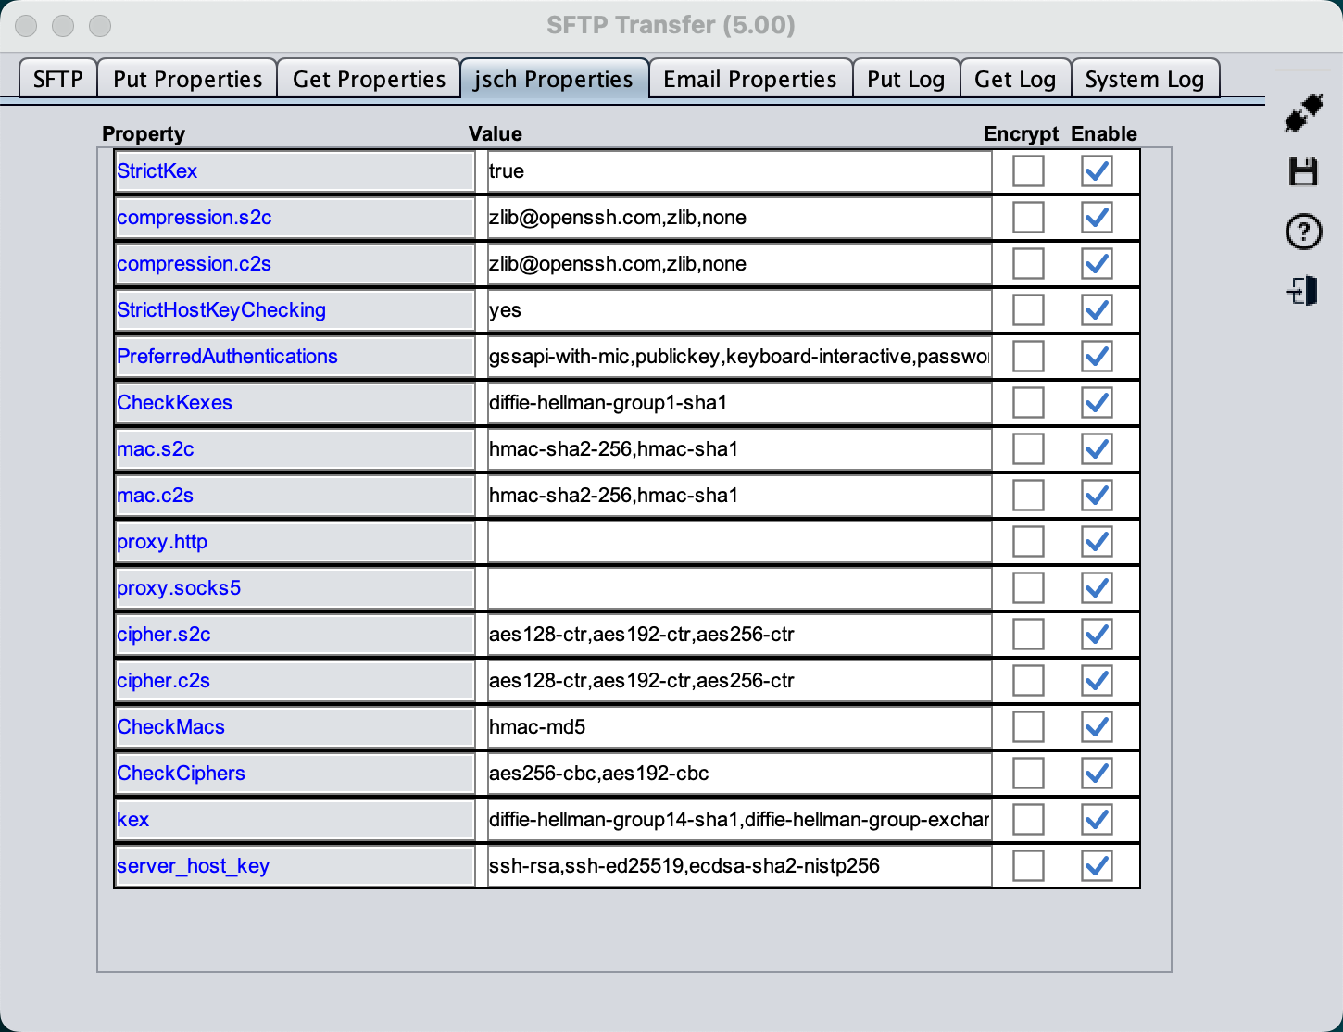Disable the StrictKex Enable checkbox
This screenshot has height=1032, width=1343.
(x=1097, y=171)
